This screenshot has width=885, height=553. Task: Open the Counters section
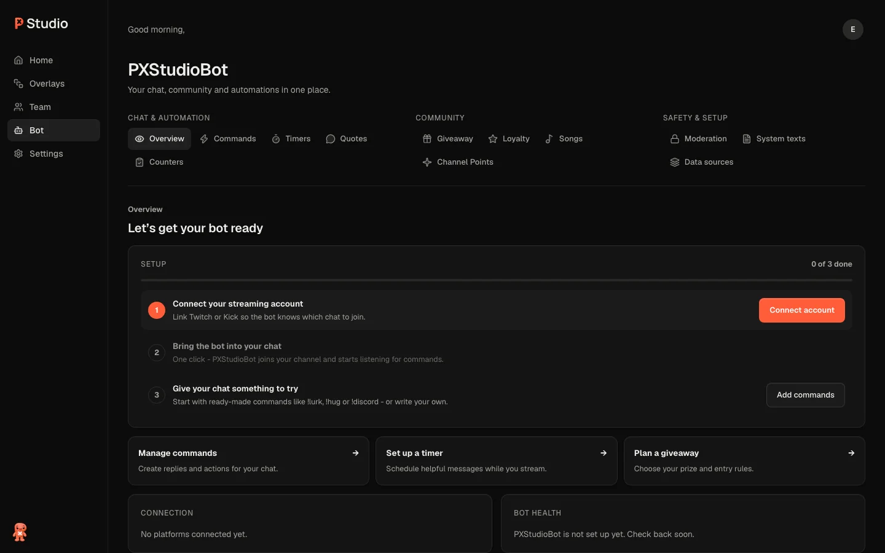(159, 162)
